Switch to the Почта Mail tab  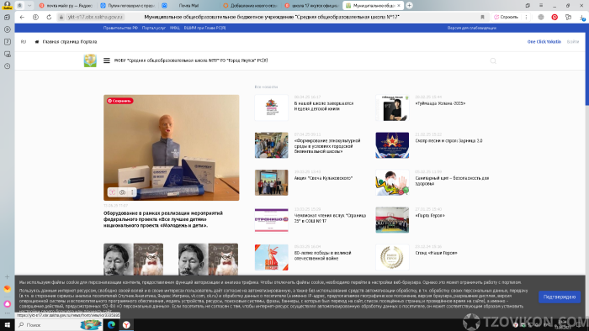tap(188, 6)
